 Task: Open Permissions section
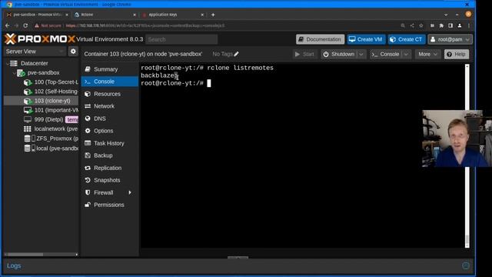(109, 205)
